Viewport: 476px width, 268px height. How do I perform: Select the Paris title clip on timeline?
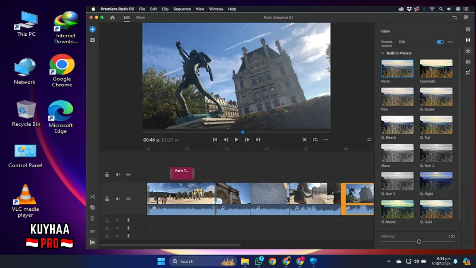pos(182,173)
